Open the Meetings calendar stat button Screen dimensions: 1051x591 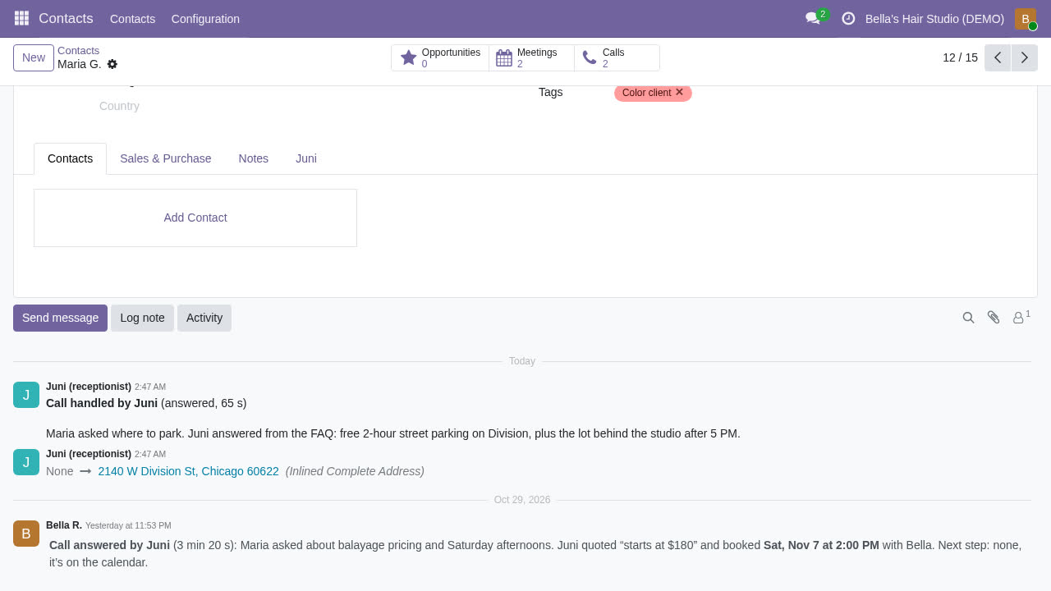click(532, 57)
